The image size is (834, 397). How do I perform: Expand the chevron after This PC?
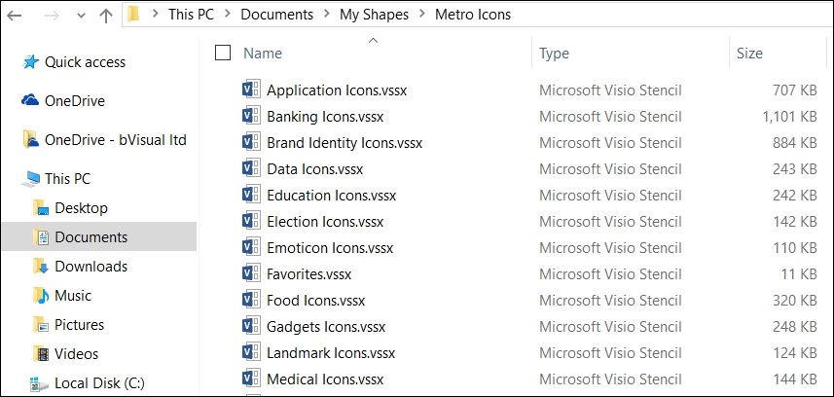coord(228,15)
